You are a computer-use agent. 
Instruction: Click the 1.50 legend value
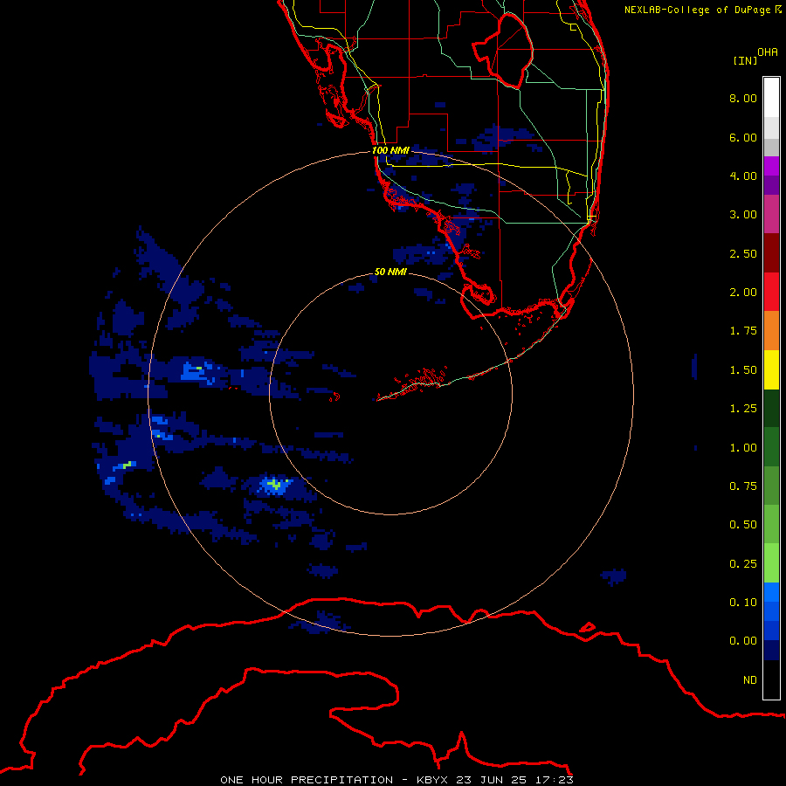pyautogui.click(x=743, y=370)
